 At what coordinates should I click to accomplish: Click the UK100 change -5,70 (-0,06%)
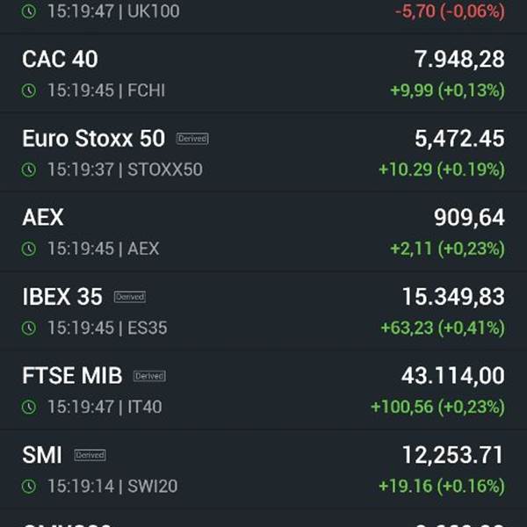pyautogui.click(x=450, y=11)
